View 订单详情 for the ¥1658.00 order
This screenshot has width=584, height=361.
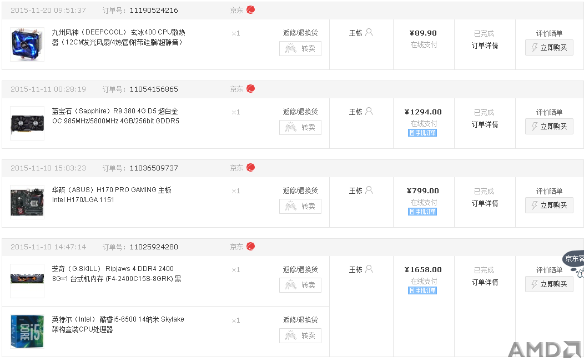click(485, 282)
